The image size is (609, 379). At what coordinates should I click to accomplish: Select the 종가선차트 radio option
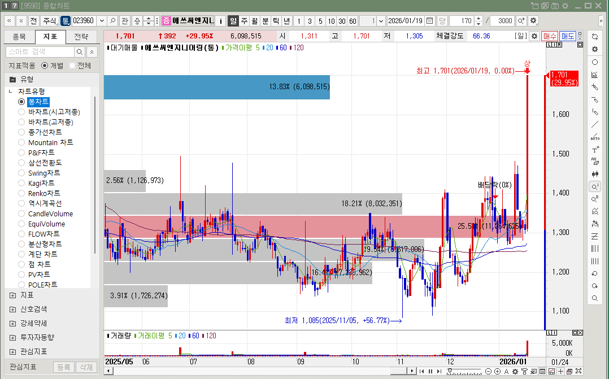(x=21, y=132)
